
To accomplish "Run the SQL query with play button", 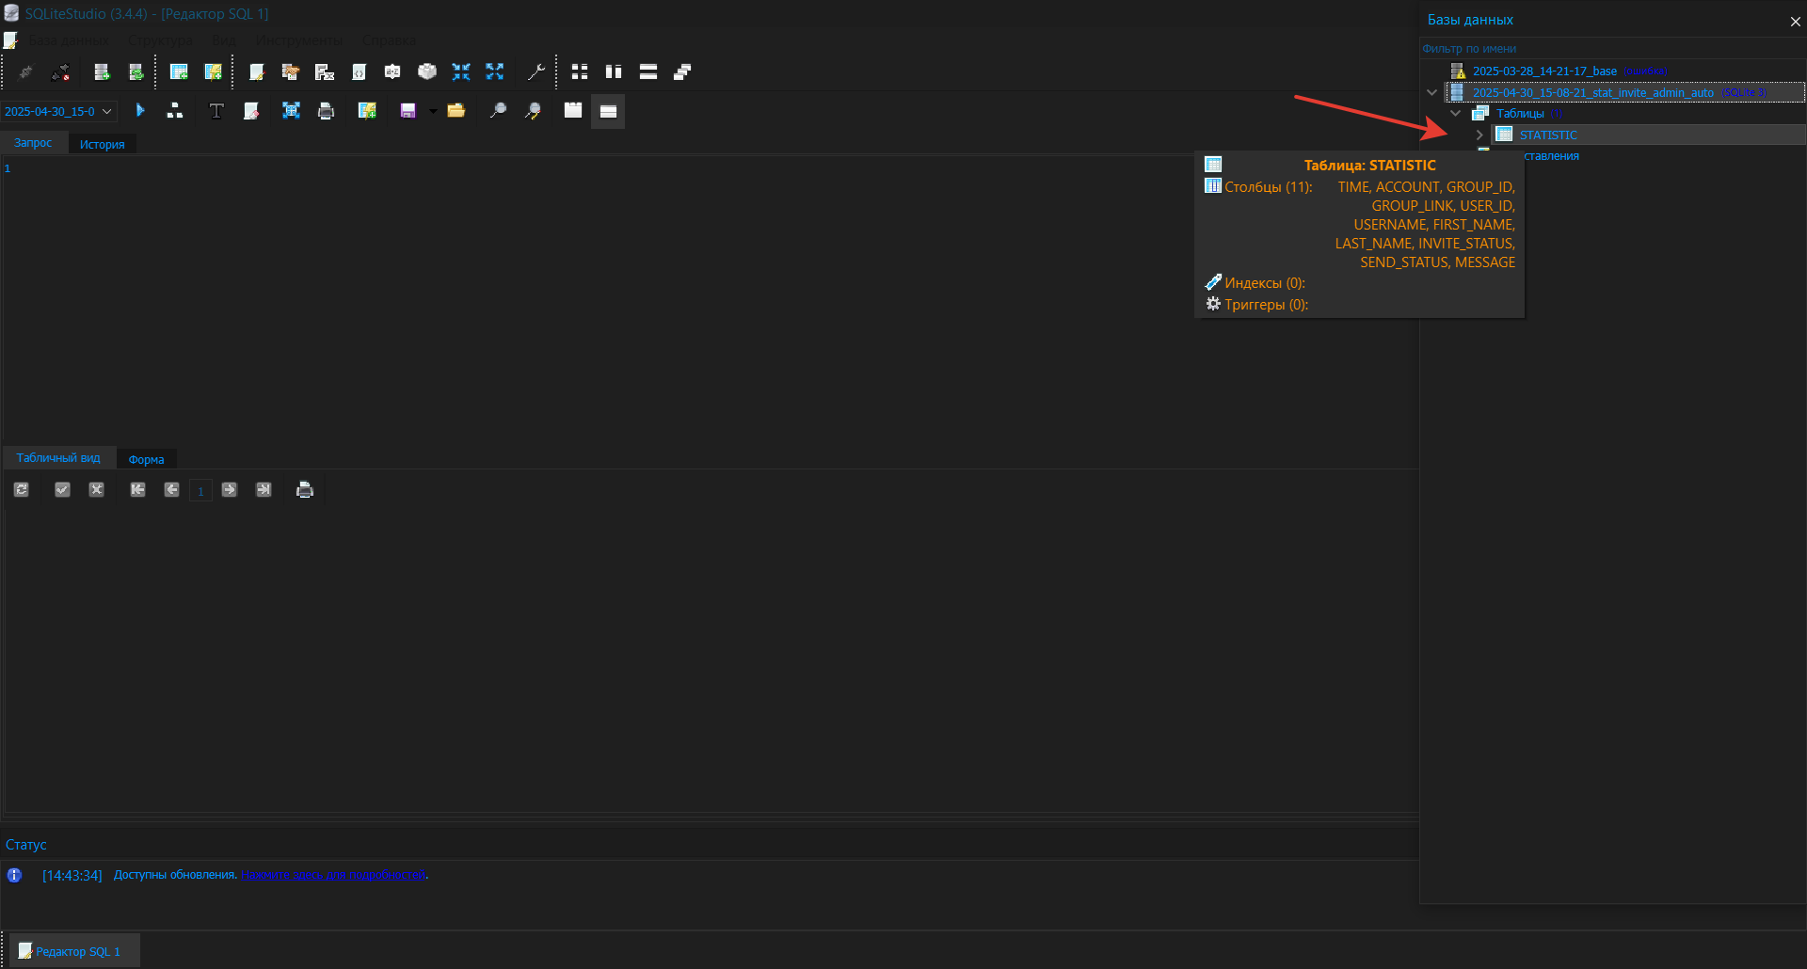I will (x=140, y=111).
